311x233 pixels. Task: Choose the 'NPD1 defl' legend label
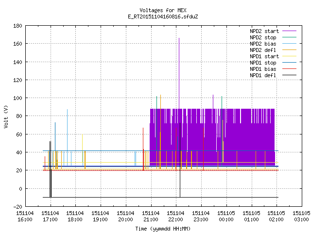[263, 75]
